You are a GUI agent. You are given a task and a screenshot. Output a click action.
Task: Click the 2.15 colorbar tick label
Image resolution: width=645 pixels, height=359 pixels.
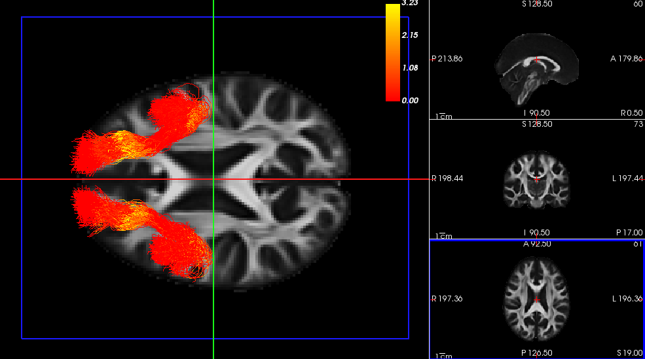[x=410, y=35]
